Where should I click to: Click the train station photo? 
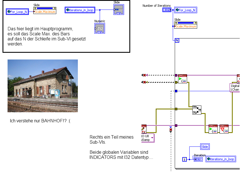point(43,86)
